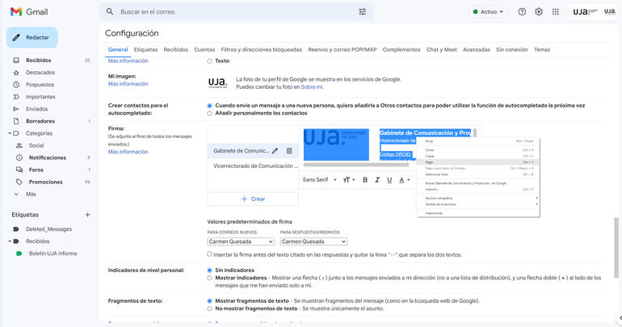Open the help question mark icon
The width and height of the screenshot is (622, 327).
pos(522,12)
